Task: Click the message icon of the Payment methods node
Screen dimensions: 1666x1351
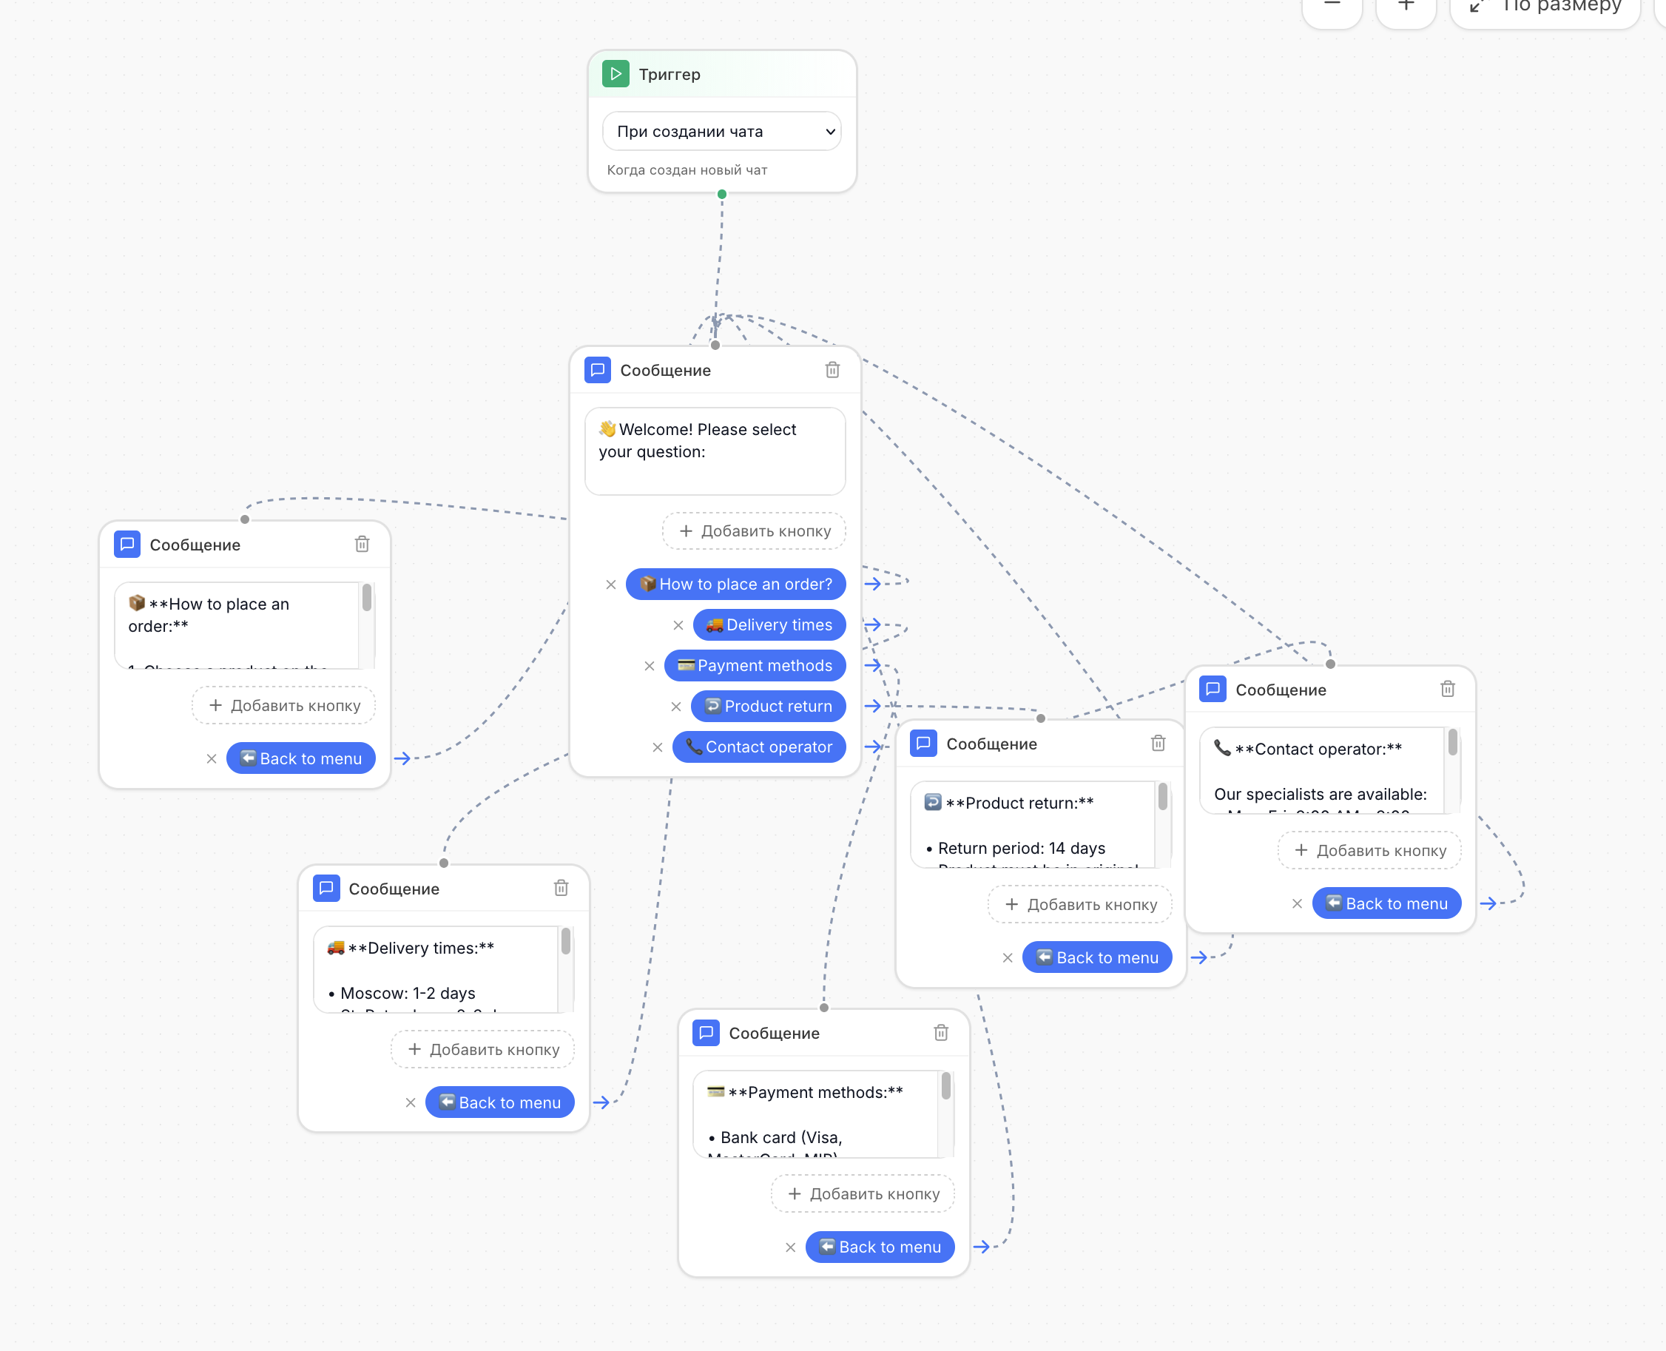Action: click(x=706, y=1033)
